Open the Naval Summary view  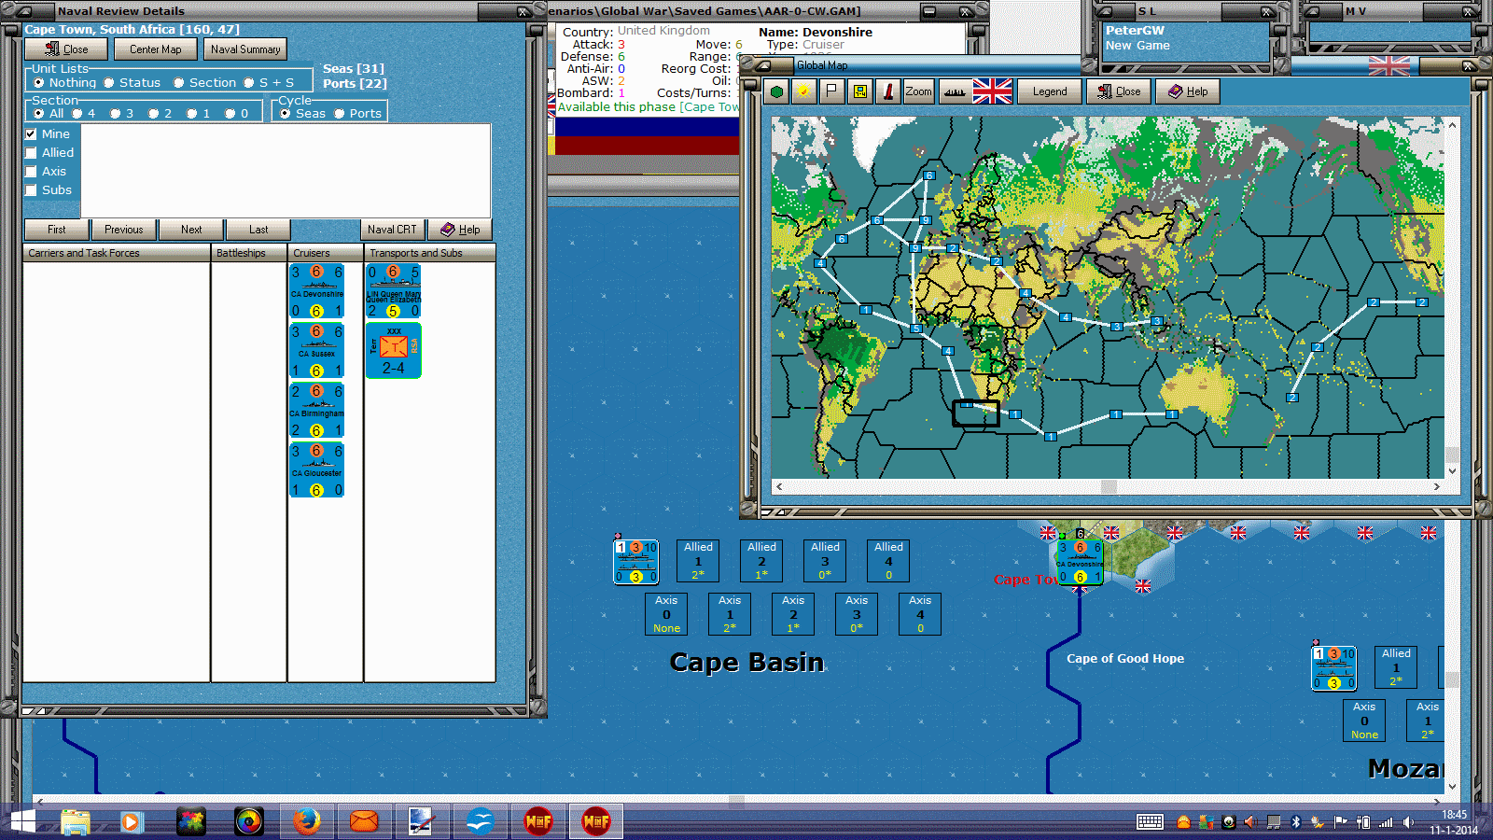(x=245, y=49)
